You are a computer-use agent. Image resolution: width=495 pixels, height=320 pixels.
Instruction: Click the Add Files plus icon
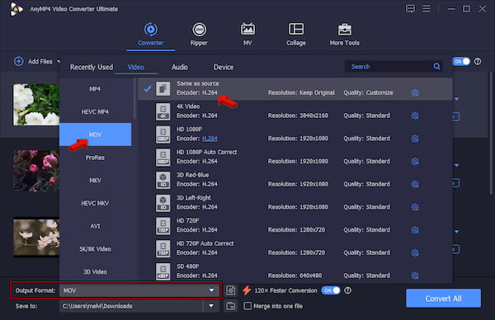19,61
